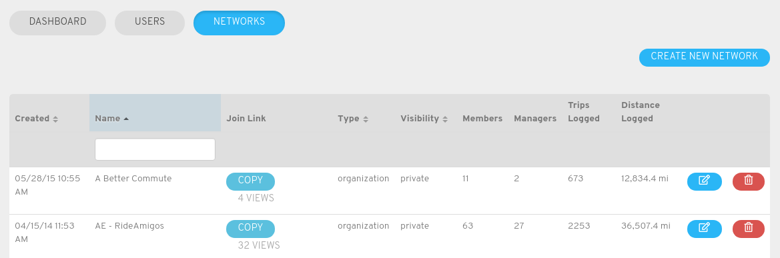Sort the table by Created date
This screenshot has height=258, width=780.
coord(36,119)
